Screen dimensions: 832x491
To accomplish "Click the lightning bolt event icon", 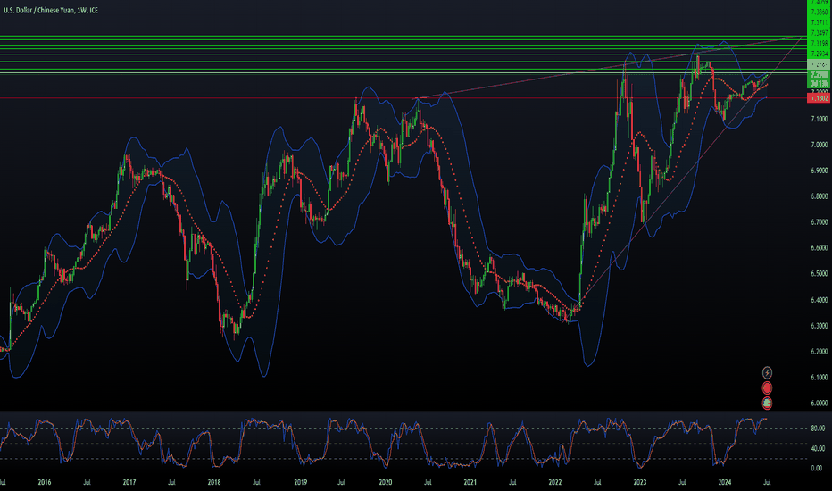I will 767,372.
